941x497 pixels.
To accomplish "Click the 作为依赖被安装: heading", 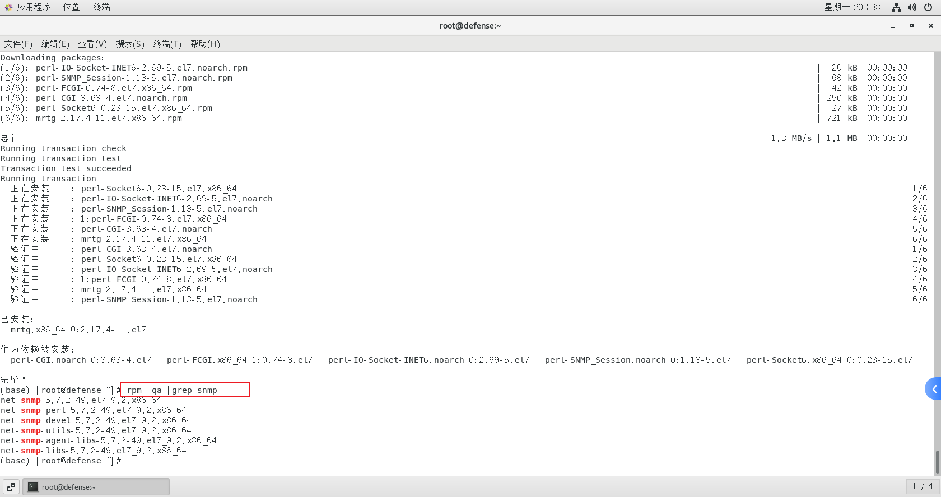I will tap(38, 349).
